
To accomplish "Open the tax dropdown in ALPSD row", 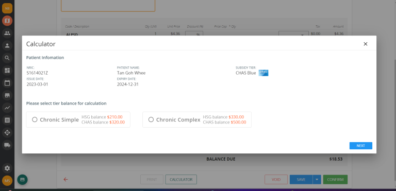I will point(293,33).
